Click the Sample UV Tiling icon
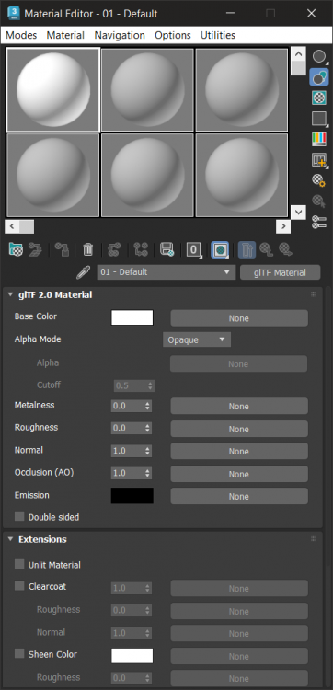This screenshot has width=333, height=690. [x=319, y=119]
